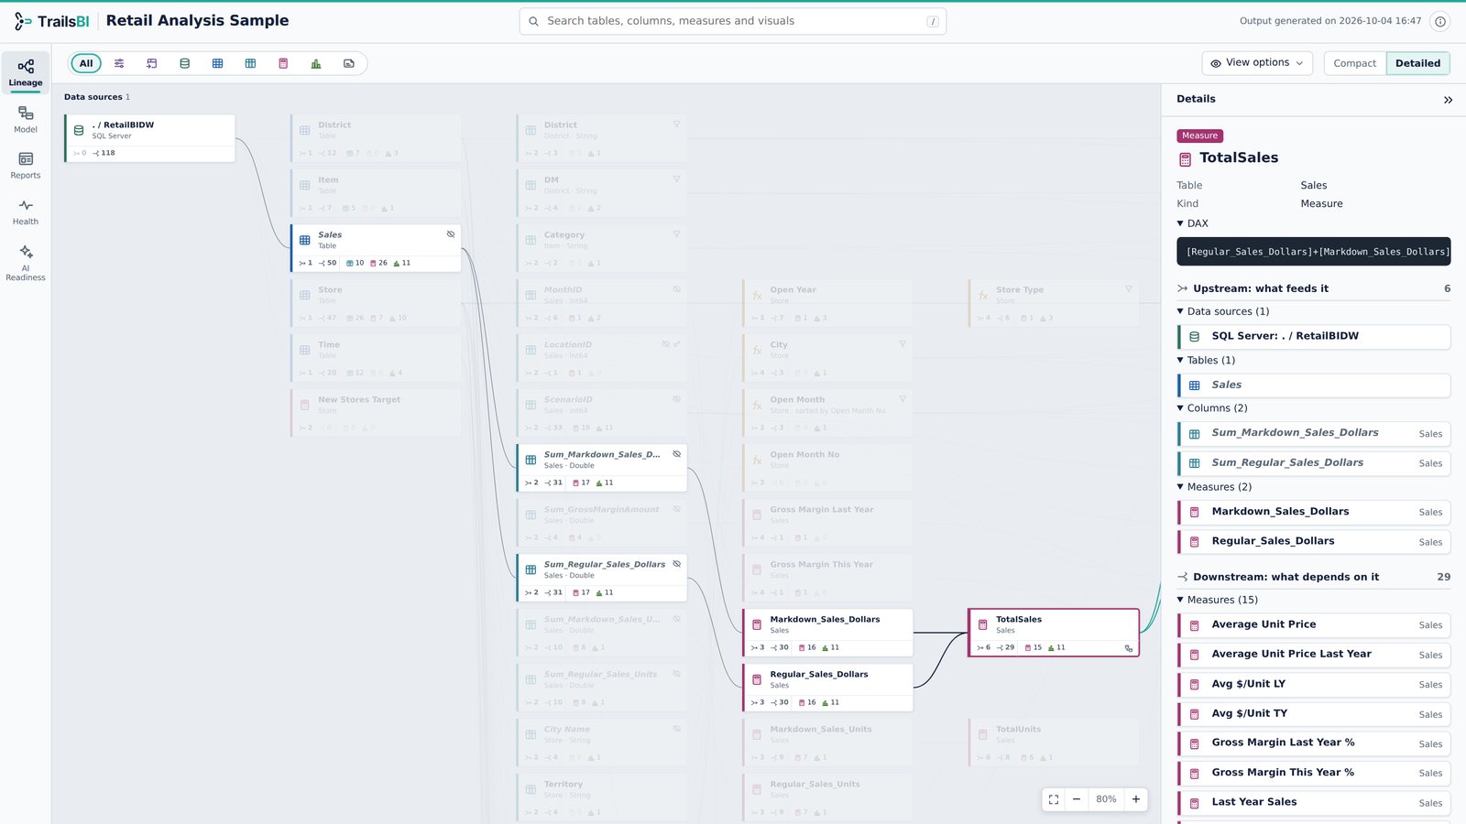The width and height of the screenshot is (1466, 824).
Task: Filter lineage by report pages icon
Action: (x=349, y=63)
